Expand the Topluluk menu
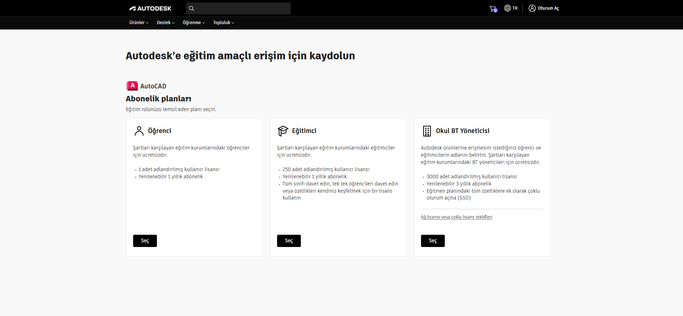 pyautogui.click(x=223, y=23)
